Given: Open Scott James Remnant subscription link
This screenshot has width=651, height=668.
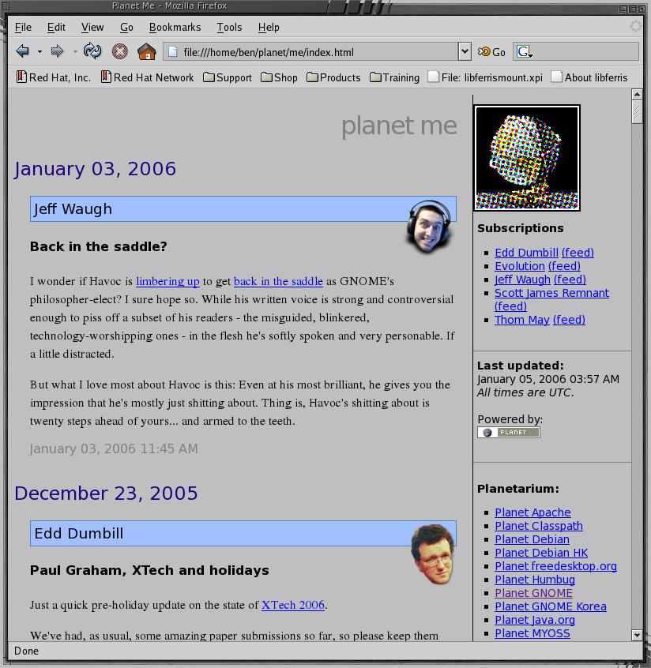Looking at the screenshot, I should point(551,293).
